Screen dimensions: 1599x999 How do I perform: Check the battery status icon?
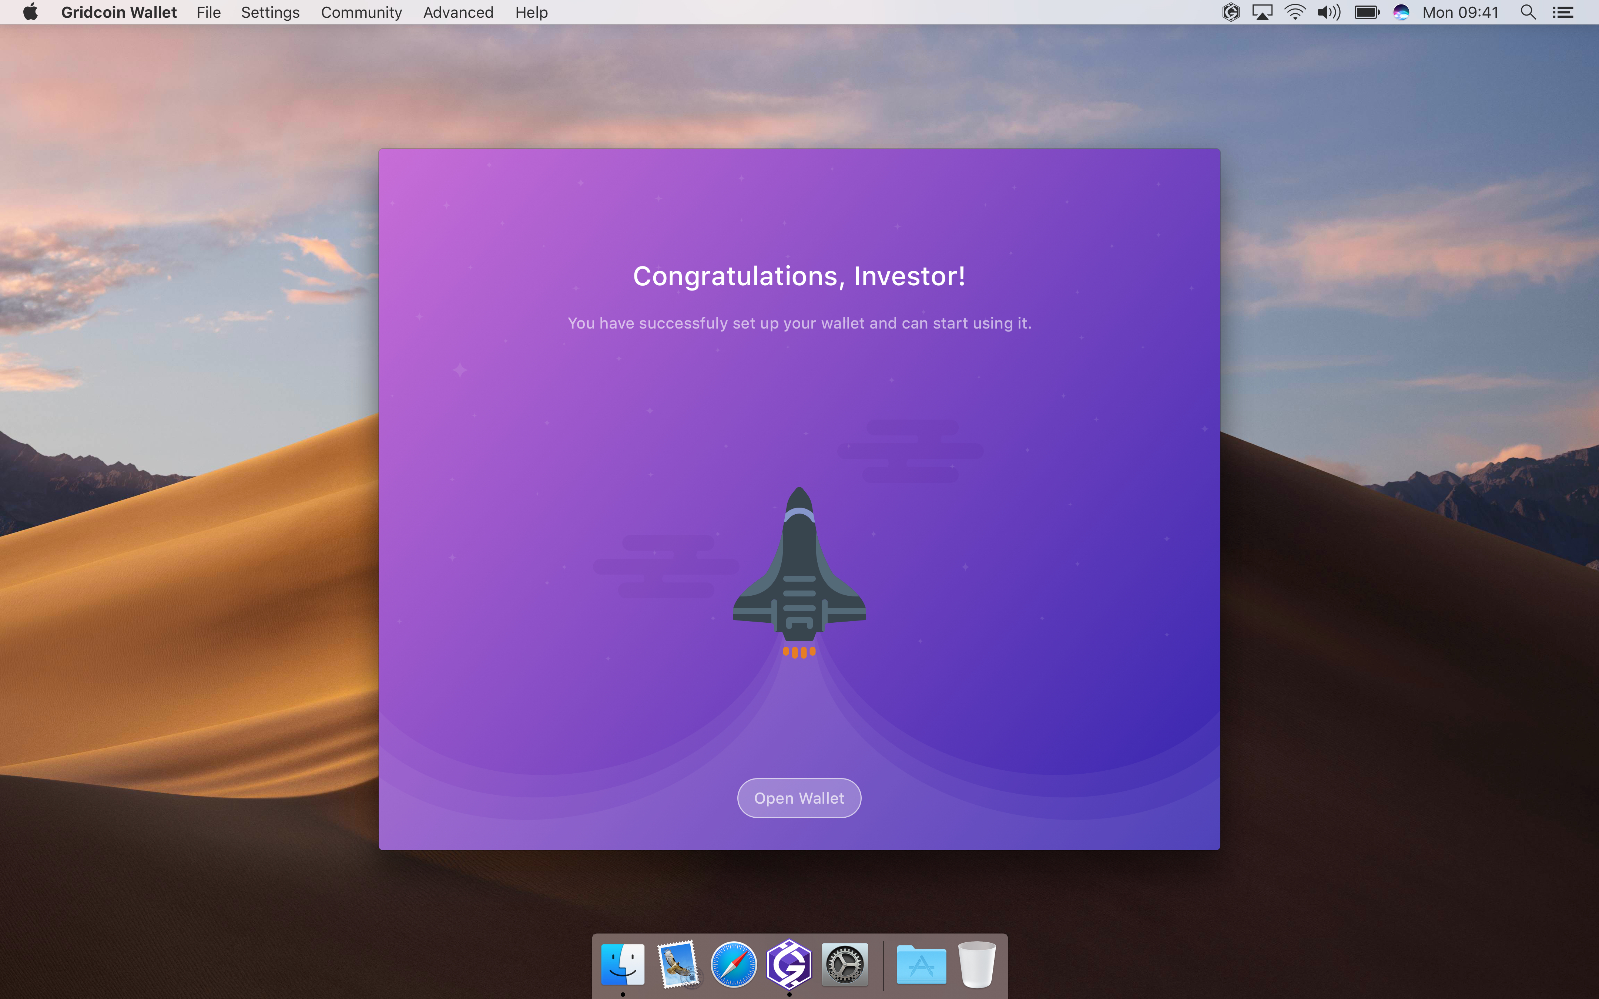(1367, 12)
